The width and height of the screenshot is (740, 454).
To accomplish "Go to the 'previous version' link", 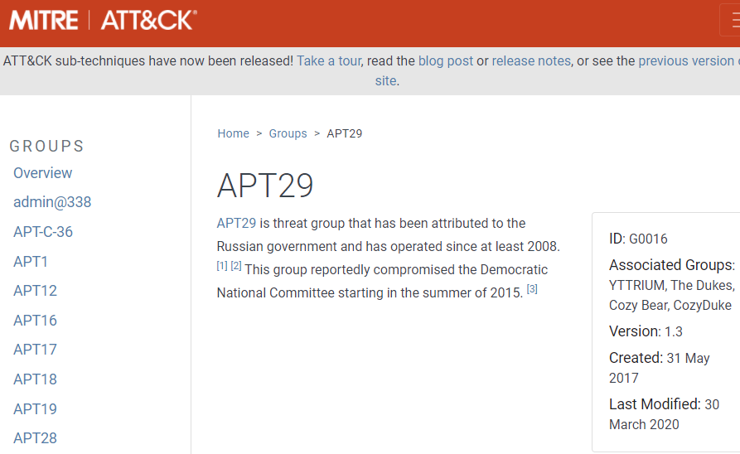I will 686,60.
